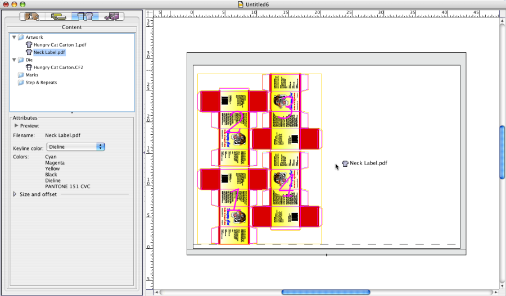Click the Die folder icon

pos(21,60)
